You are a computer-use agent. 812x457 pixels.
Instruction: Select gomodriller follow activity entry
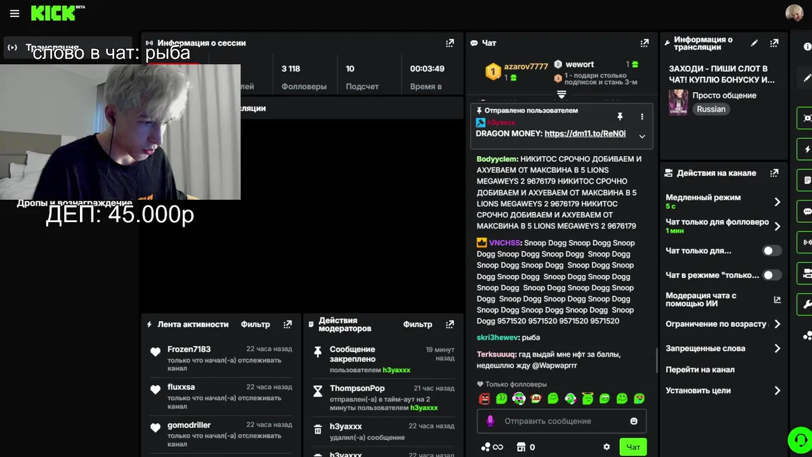point(221,434)
